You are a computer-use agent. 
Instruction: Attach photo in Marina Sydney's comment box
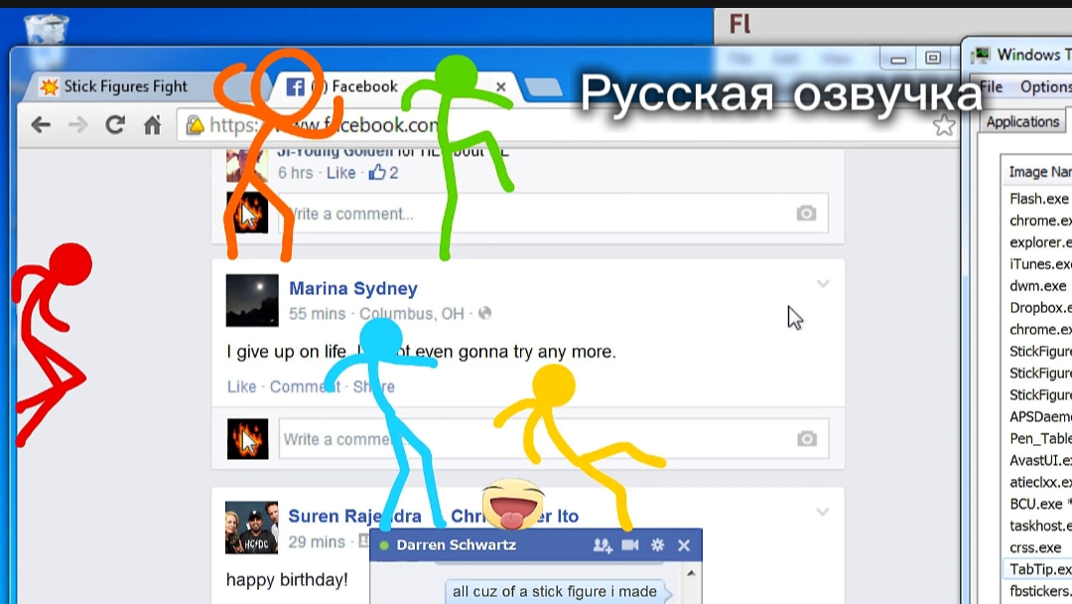pyautogui.click(x=806, y=438)
